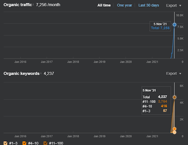The image size is (188, 145).
Task: Click Jan 2020 on keywords chart axis
Action: 126,136
